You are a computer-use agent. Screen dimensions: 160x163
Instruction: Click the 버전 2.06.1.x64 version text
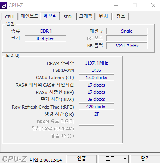[46, 160]
